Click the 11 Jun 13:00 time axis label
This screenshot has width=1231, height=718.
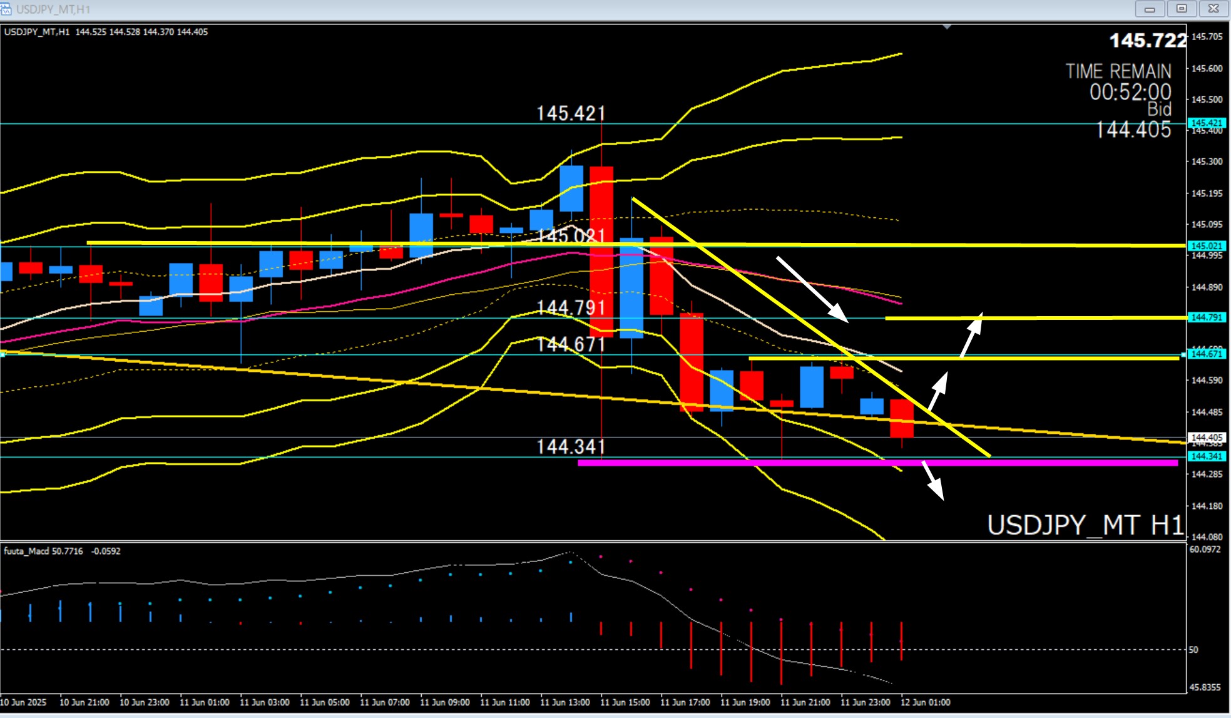click(x=564, y=702)
